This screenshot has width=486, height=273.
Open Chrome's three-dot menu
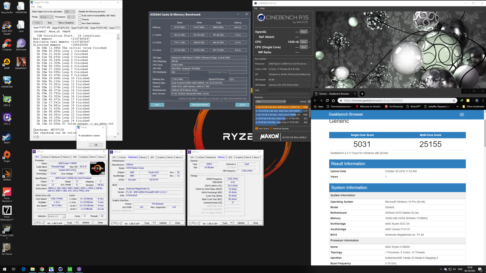[x=483, y=100]
